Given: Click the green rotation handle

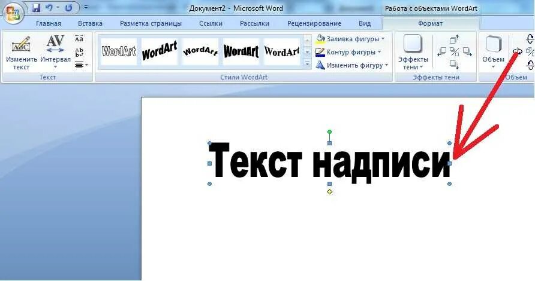Looking at the screenshot, I should pos(329,132).
